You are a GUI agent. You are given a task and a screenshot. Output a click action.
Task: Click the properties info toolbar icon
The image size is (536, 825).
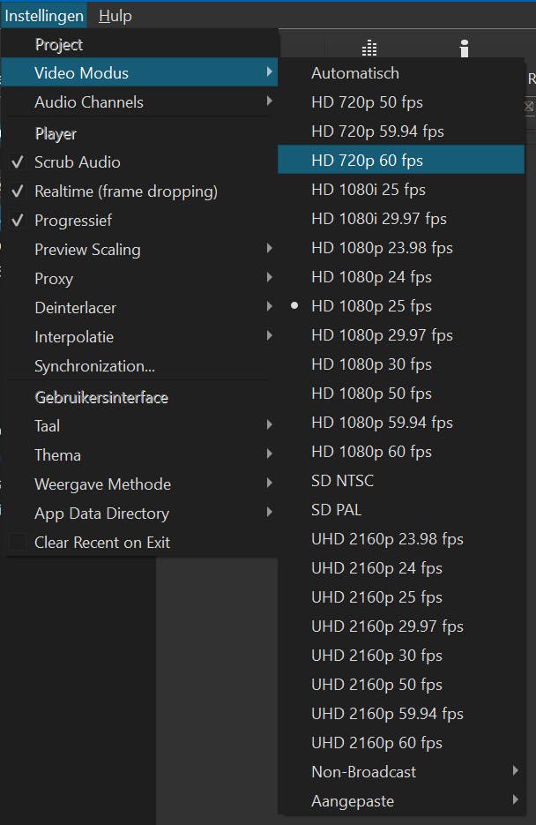pyautogui.click(x=465, y=49)
